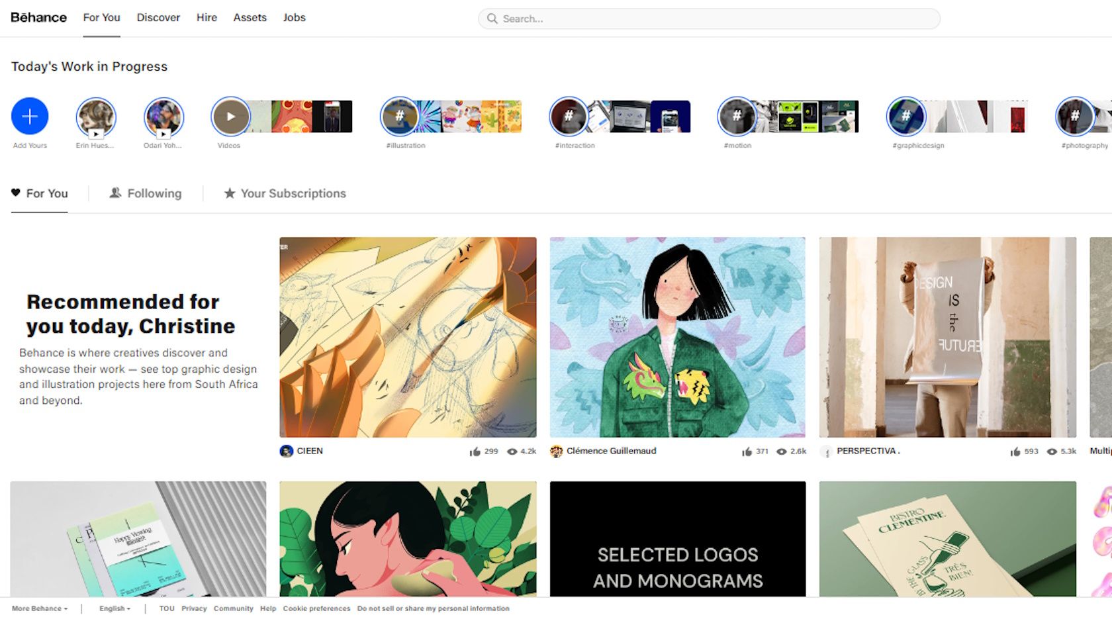Open the #graphicdesign story
The width and height of the screenshot is (1112, 619).
pyautogui.click(x=908, y=116)
